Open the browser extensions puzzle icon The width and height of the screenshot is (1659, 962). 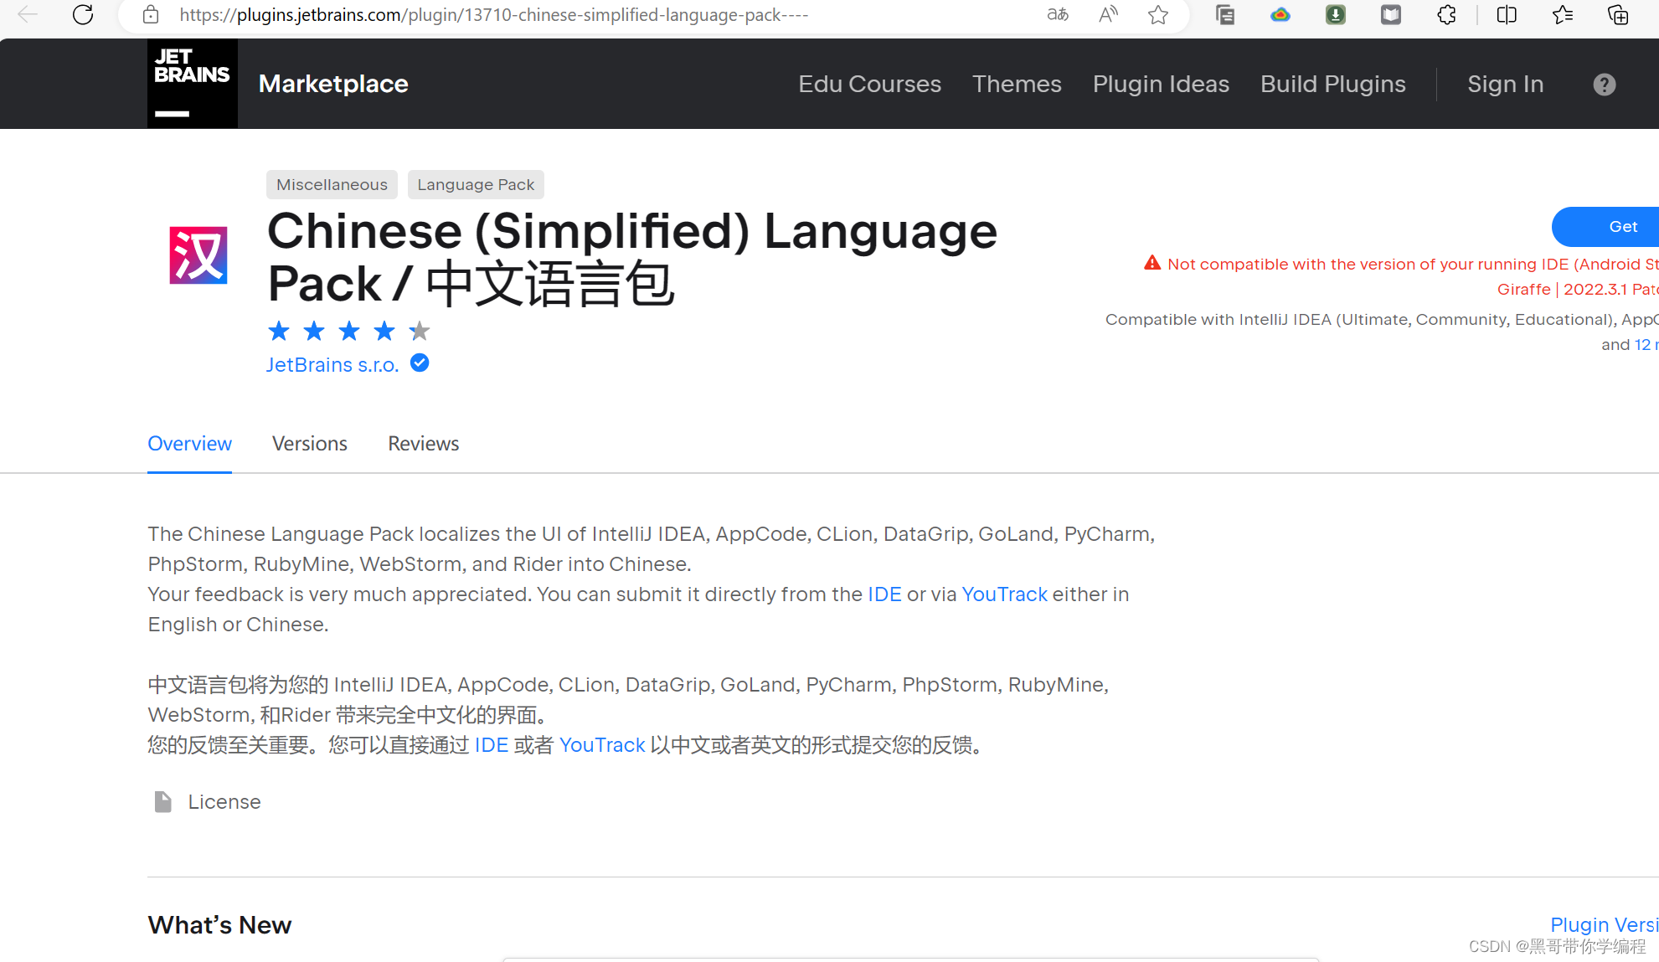click(x=1446, y=15)
